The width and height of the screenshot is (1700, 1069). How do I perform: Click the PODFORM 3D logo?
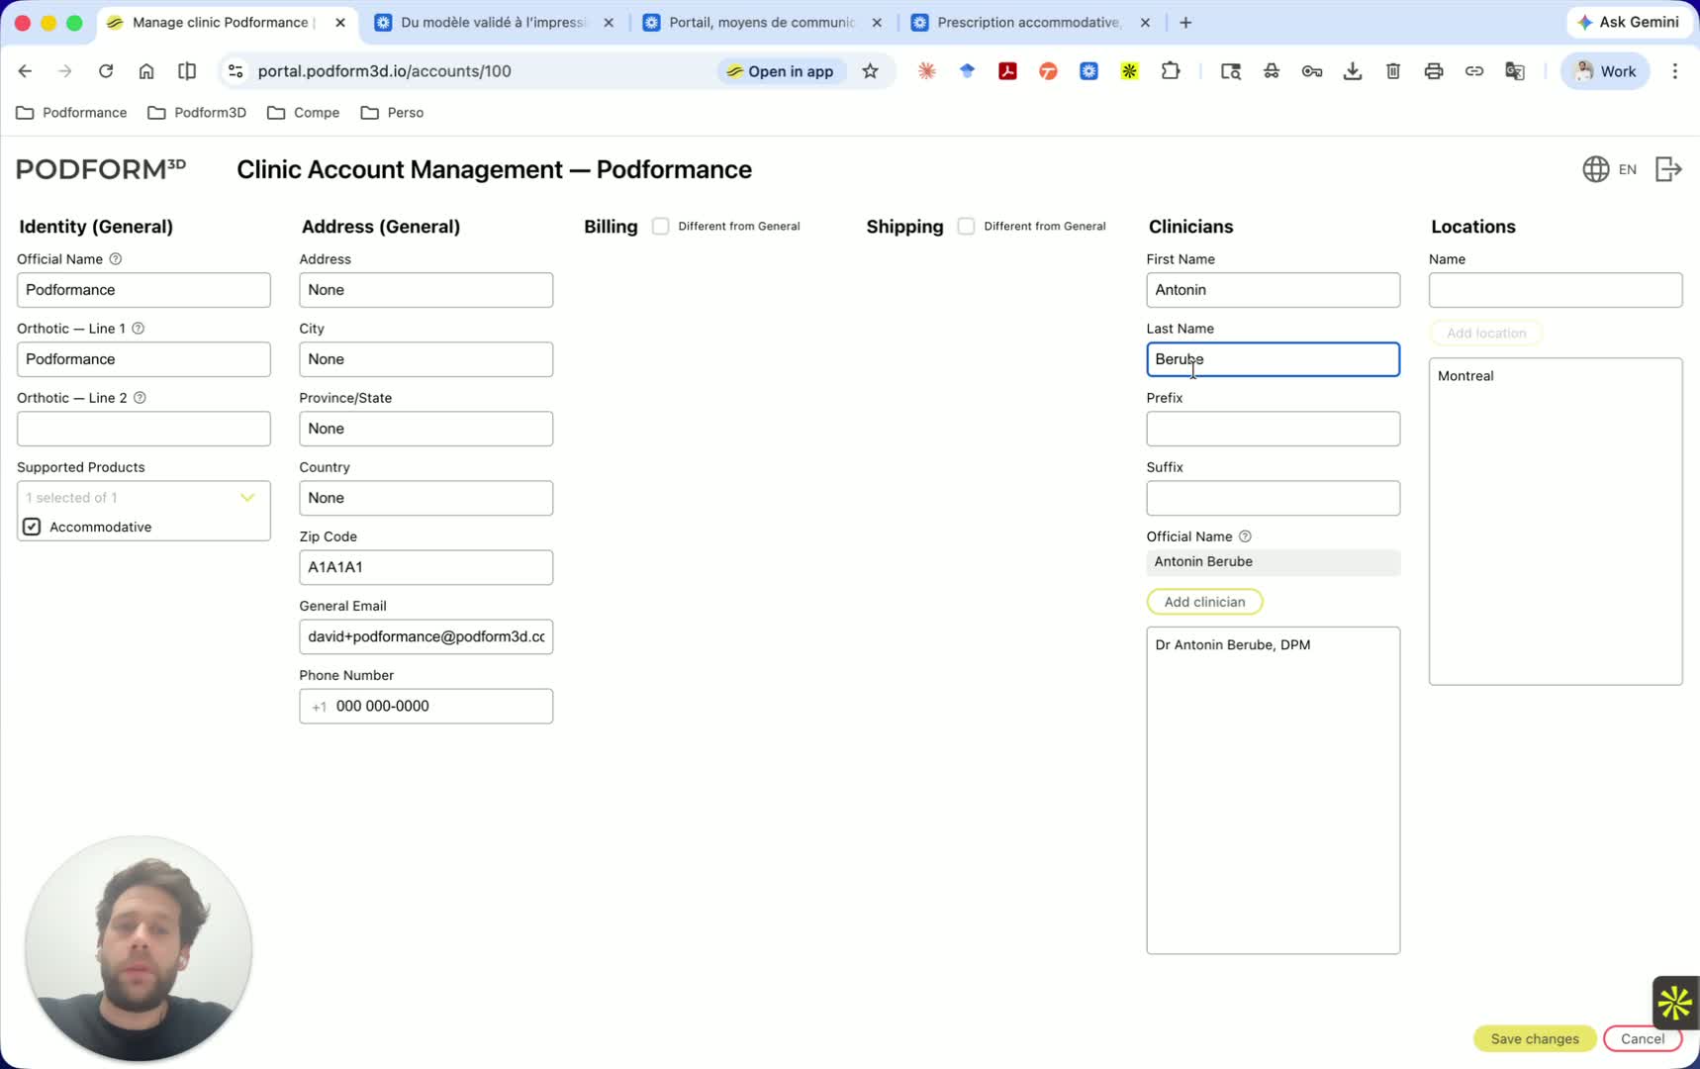[101, 169]
